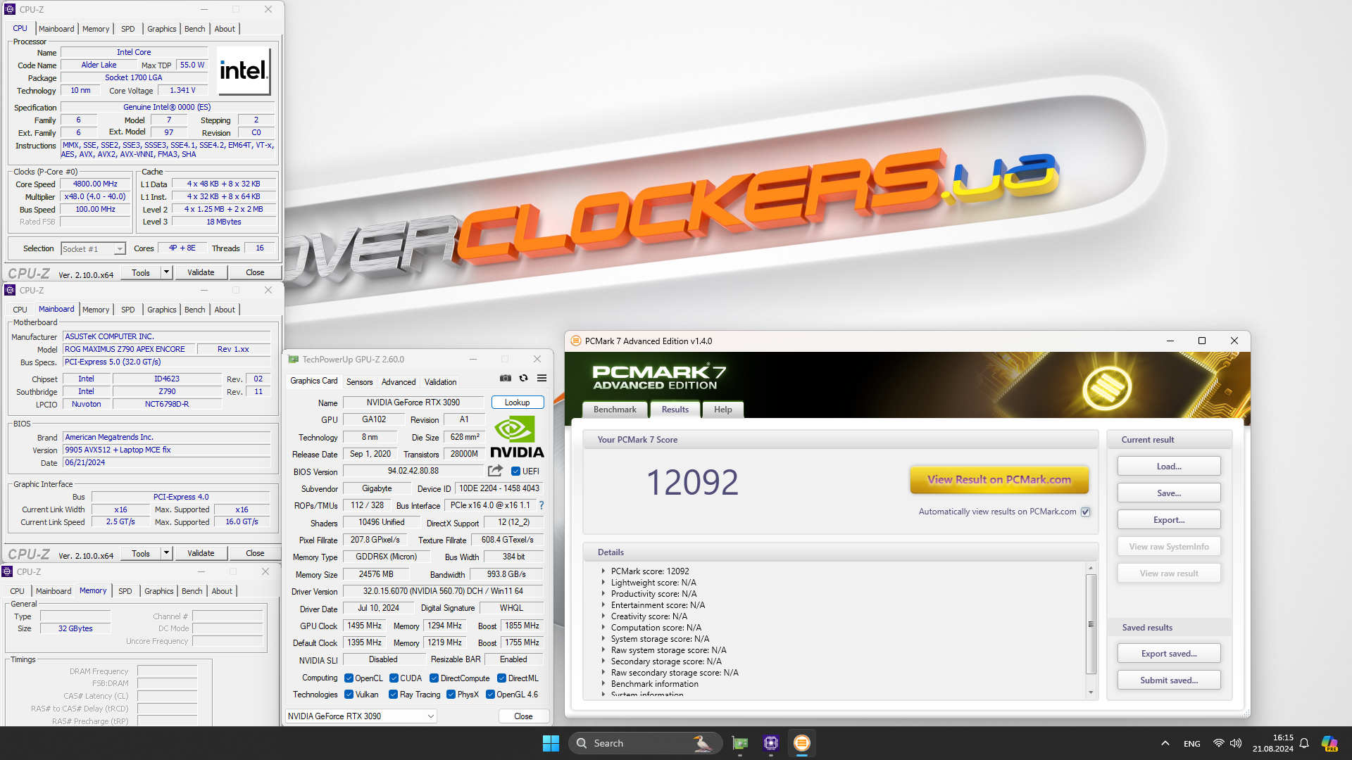This screenshot has width=1352, height=760.
Task: Click the Windows Start button
Action: point(551,743)
